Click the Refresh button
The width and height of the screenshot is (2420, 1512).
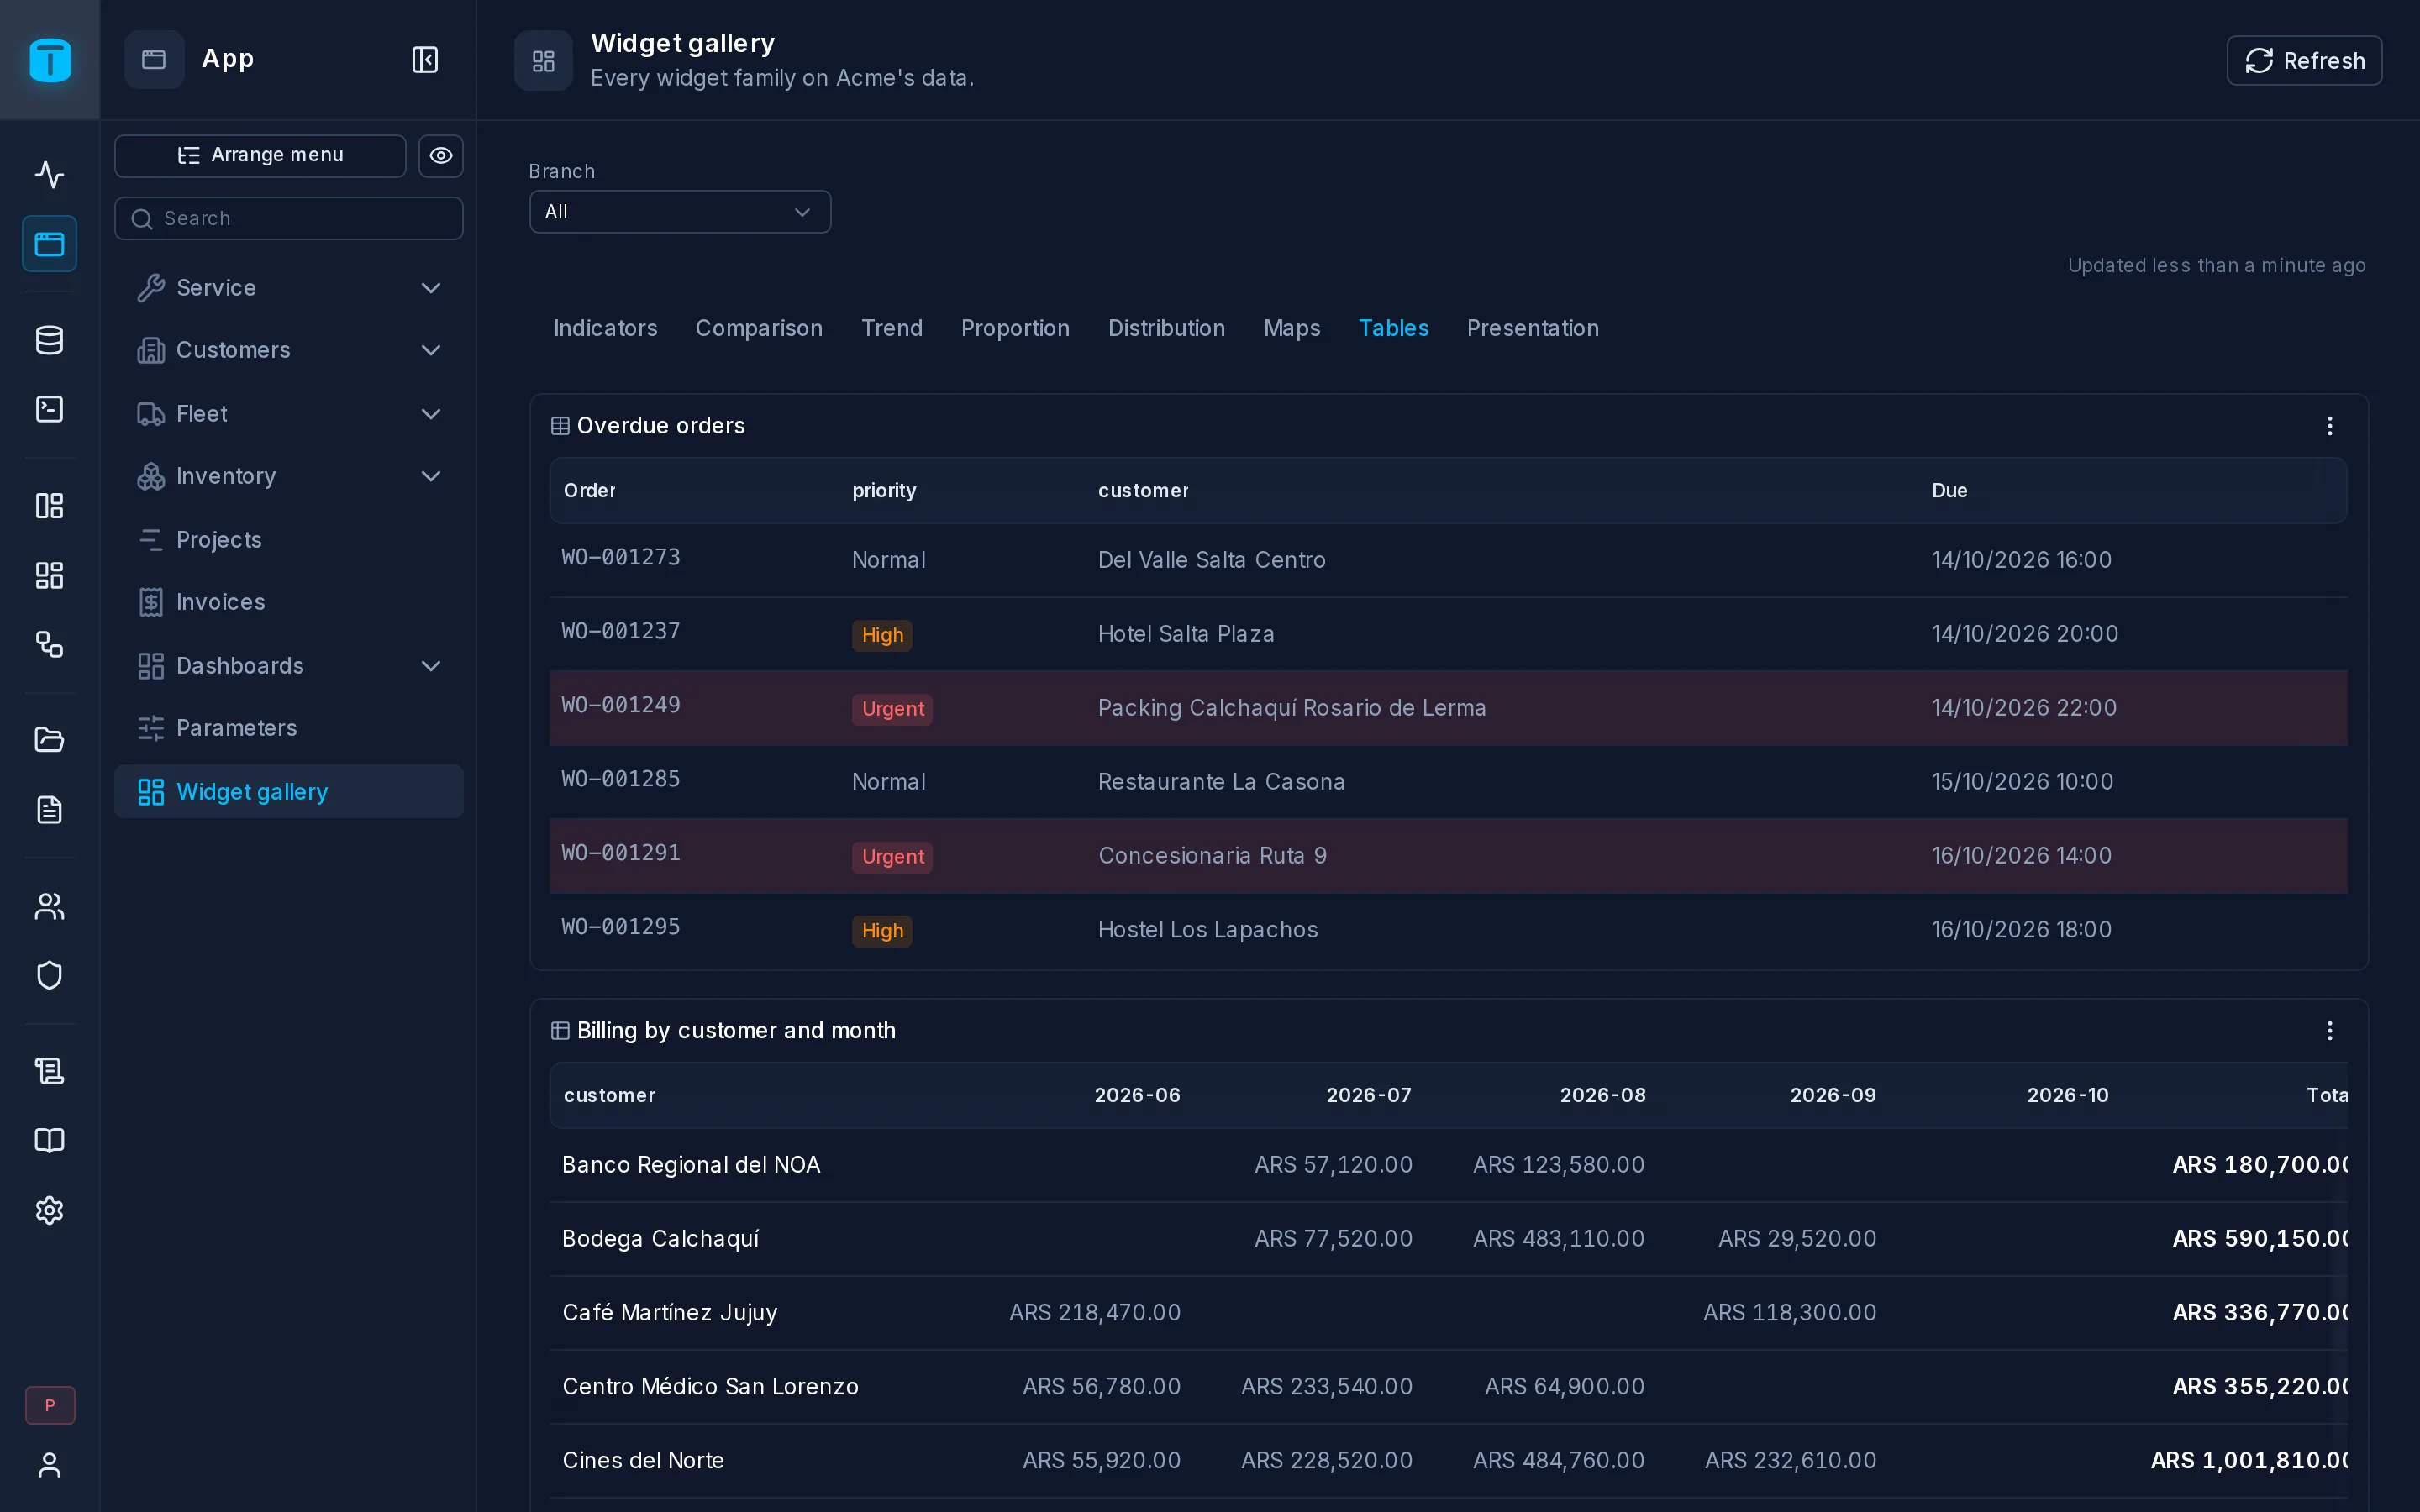(2304, 61)
